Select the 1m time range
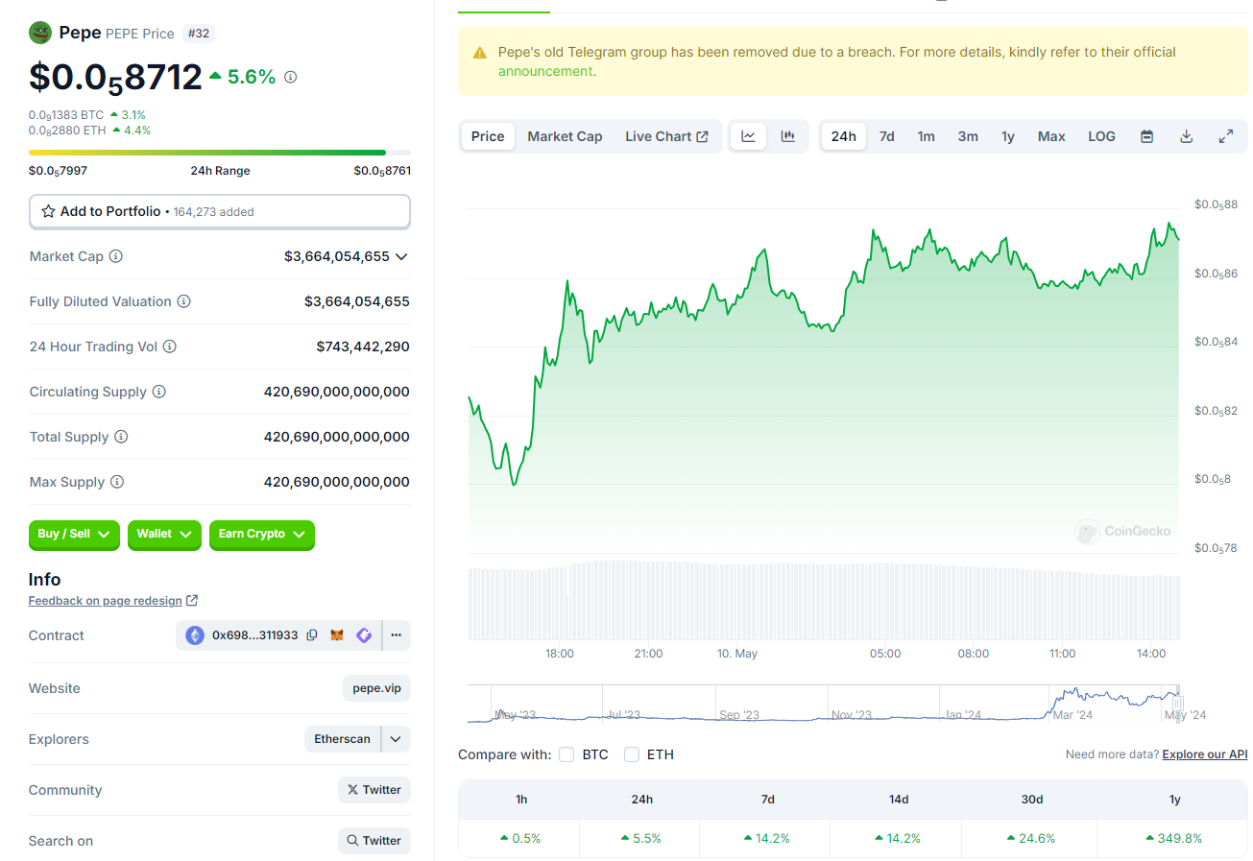 [x=926, y=136]
